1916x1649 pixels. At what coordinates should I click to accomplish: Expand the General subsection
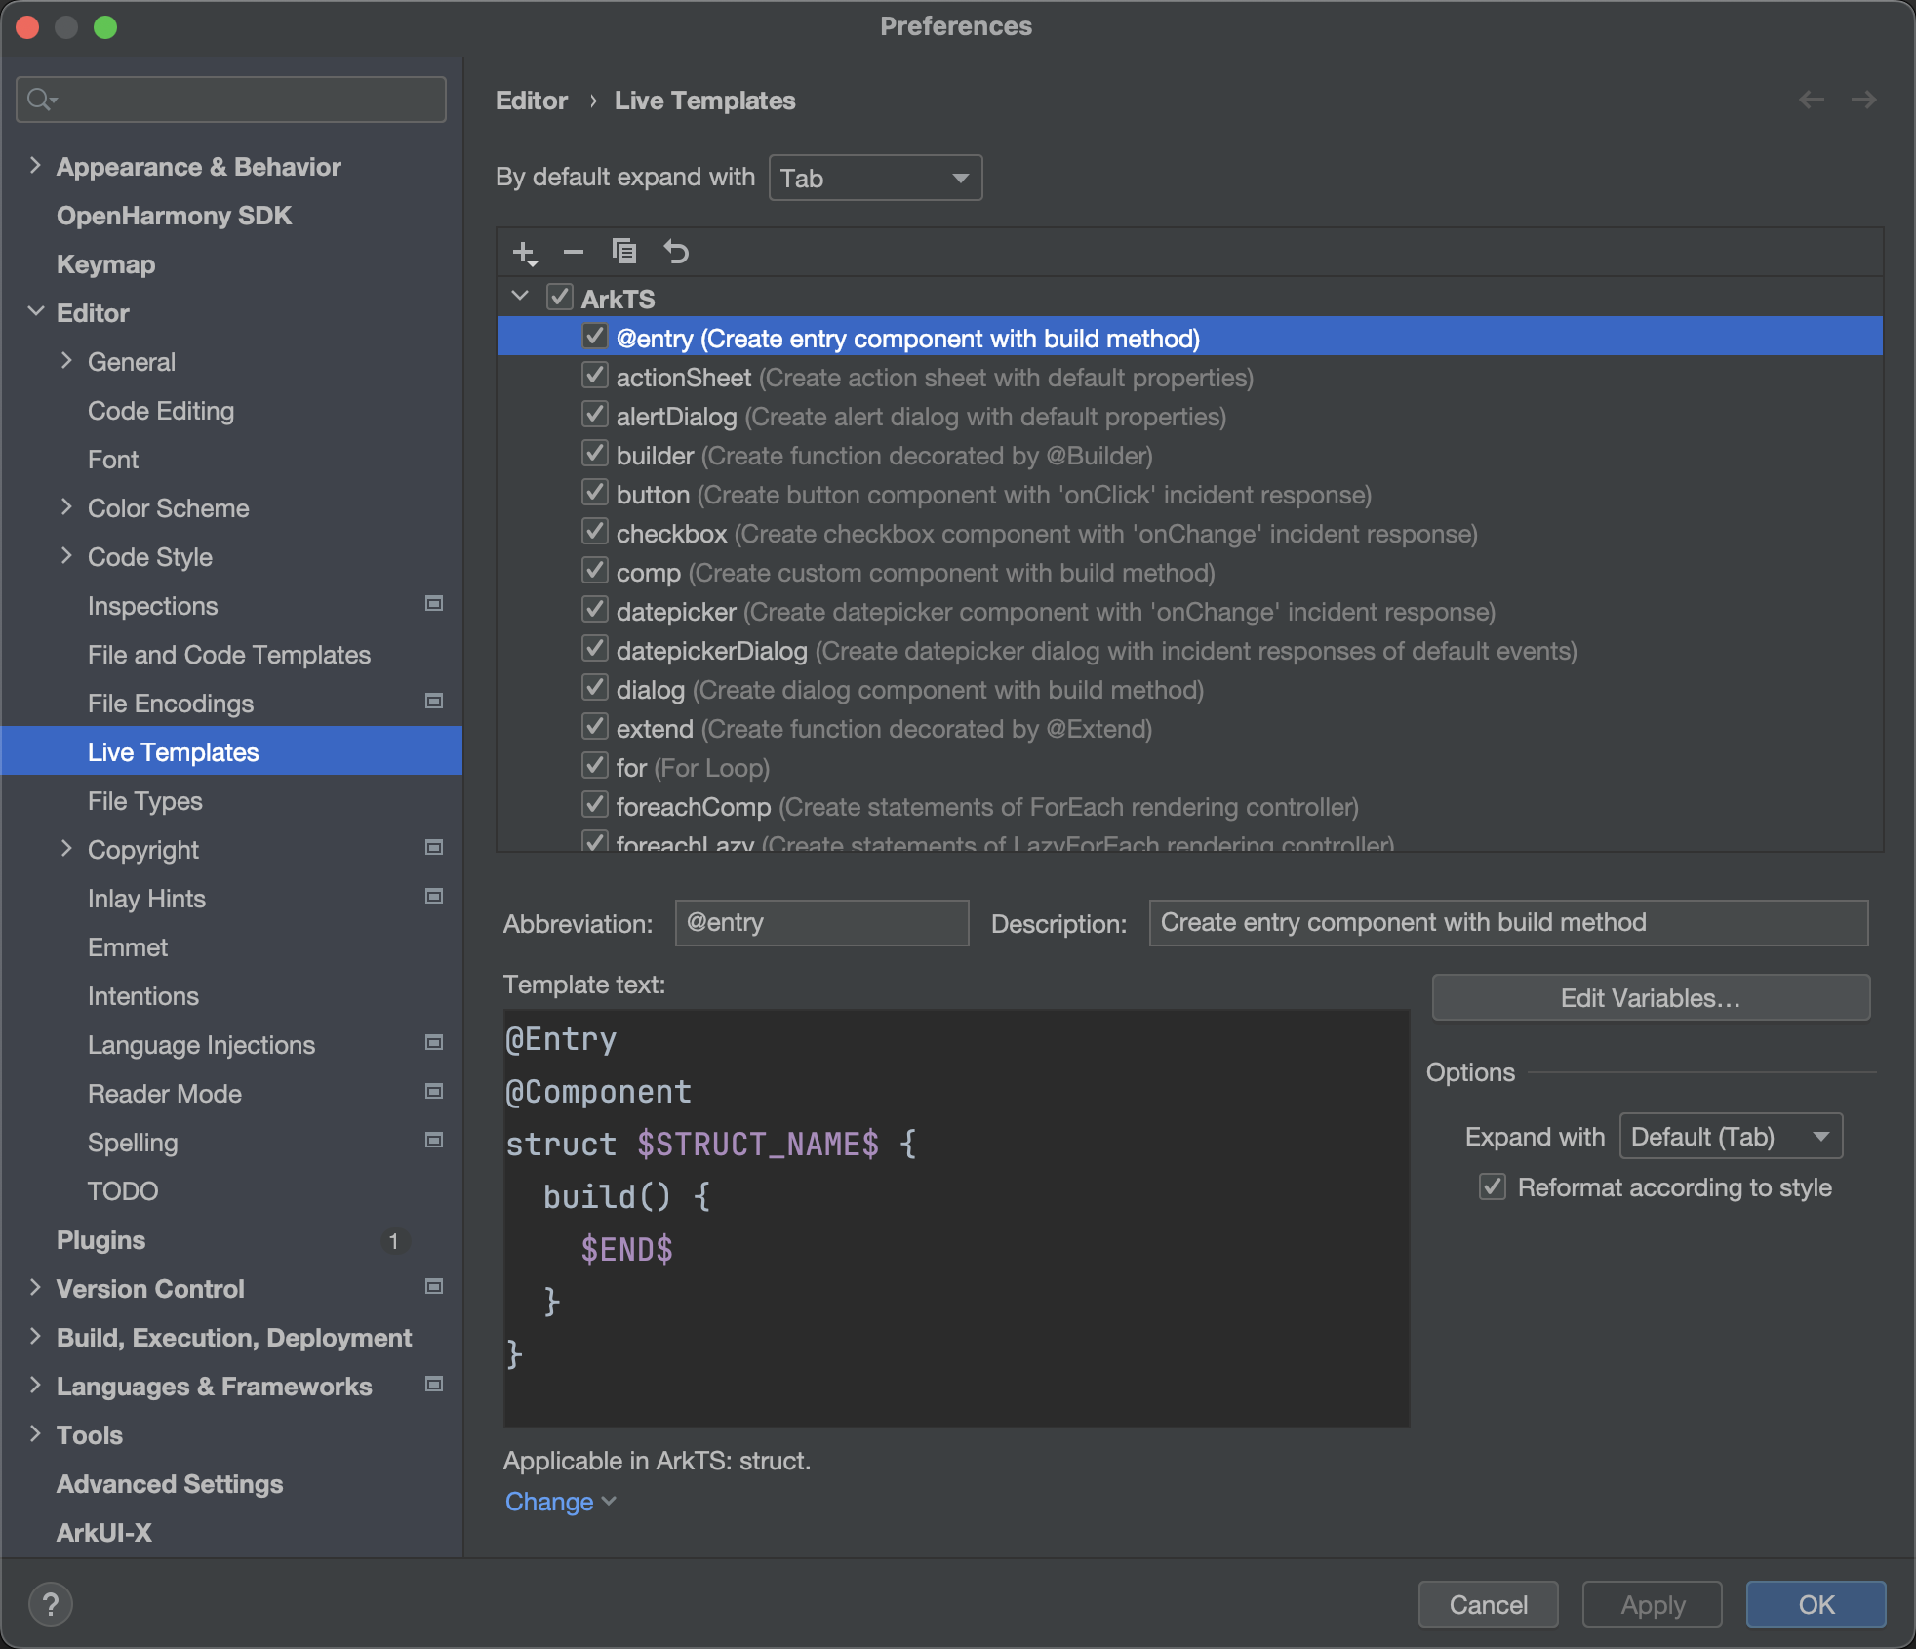pos(66,361)
